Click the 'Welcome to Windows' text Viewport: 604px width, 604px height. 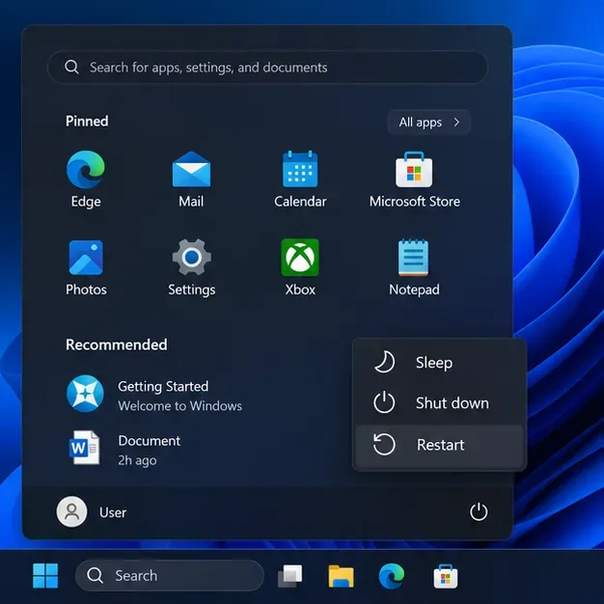[x=179, y=406]
